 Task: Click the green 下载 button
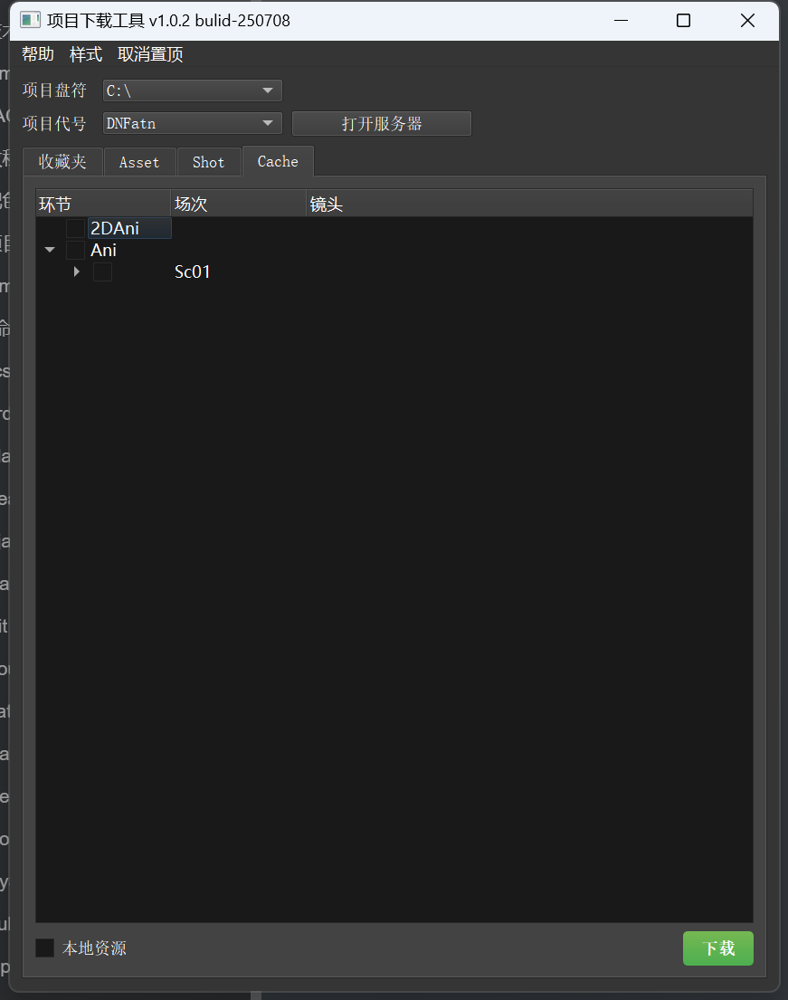(717, 948)
